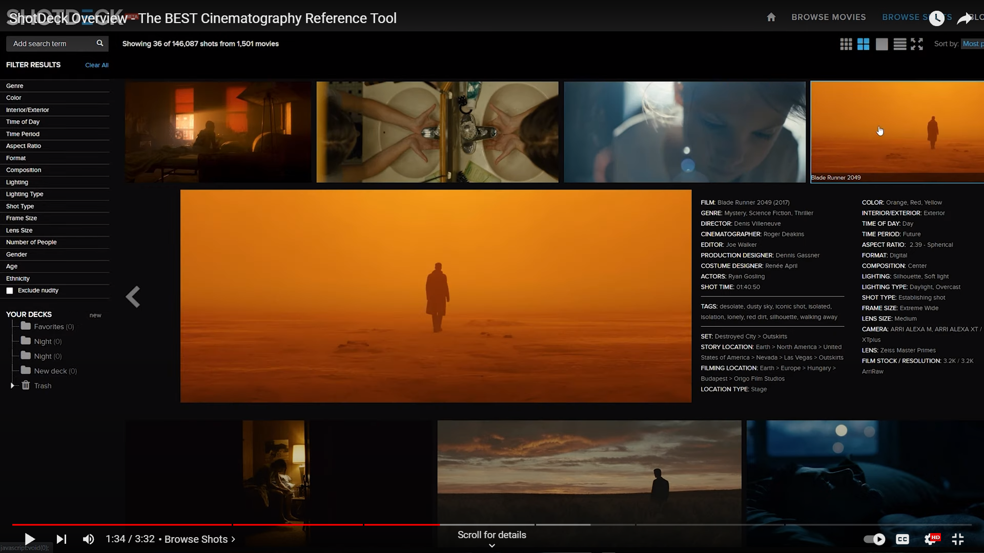Play the video
The width and height of the screenshot is (984, 553).
click(x=30, y=539)
